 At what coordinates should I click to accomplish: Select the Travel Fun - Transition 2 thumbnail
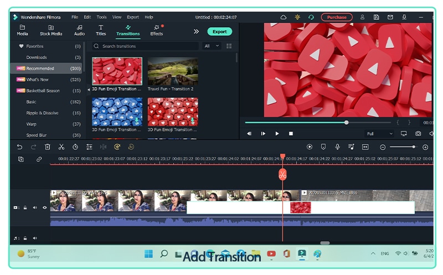tap(173, 71)
